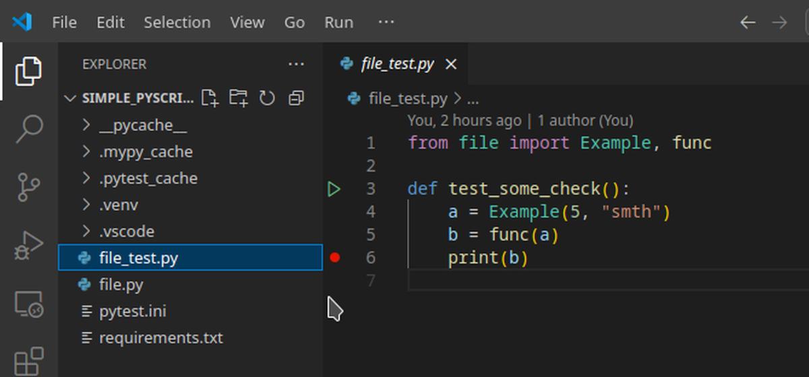Open the Search view in activity bar
This screenshot has width=809, height=377.
[x=28, y=128]
